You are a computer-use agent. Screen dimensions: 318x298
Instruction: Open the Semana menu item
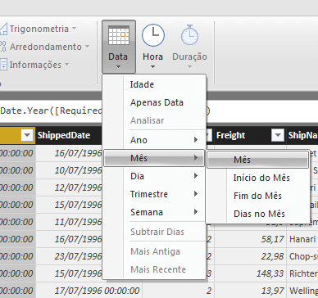tap(154, 212)
